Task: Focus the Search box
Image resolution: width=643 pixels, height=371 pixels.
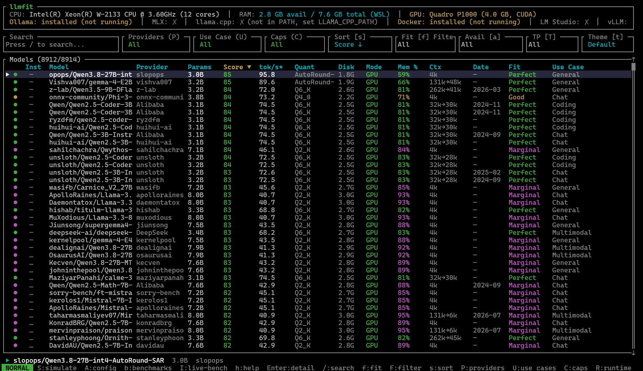Action: click(61, 44)
